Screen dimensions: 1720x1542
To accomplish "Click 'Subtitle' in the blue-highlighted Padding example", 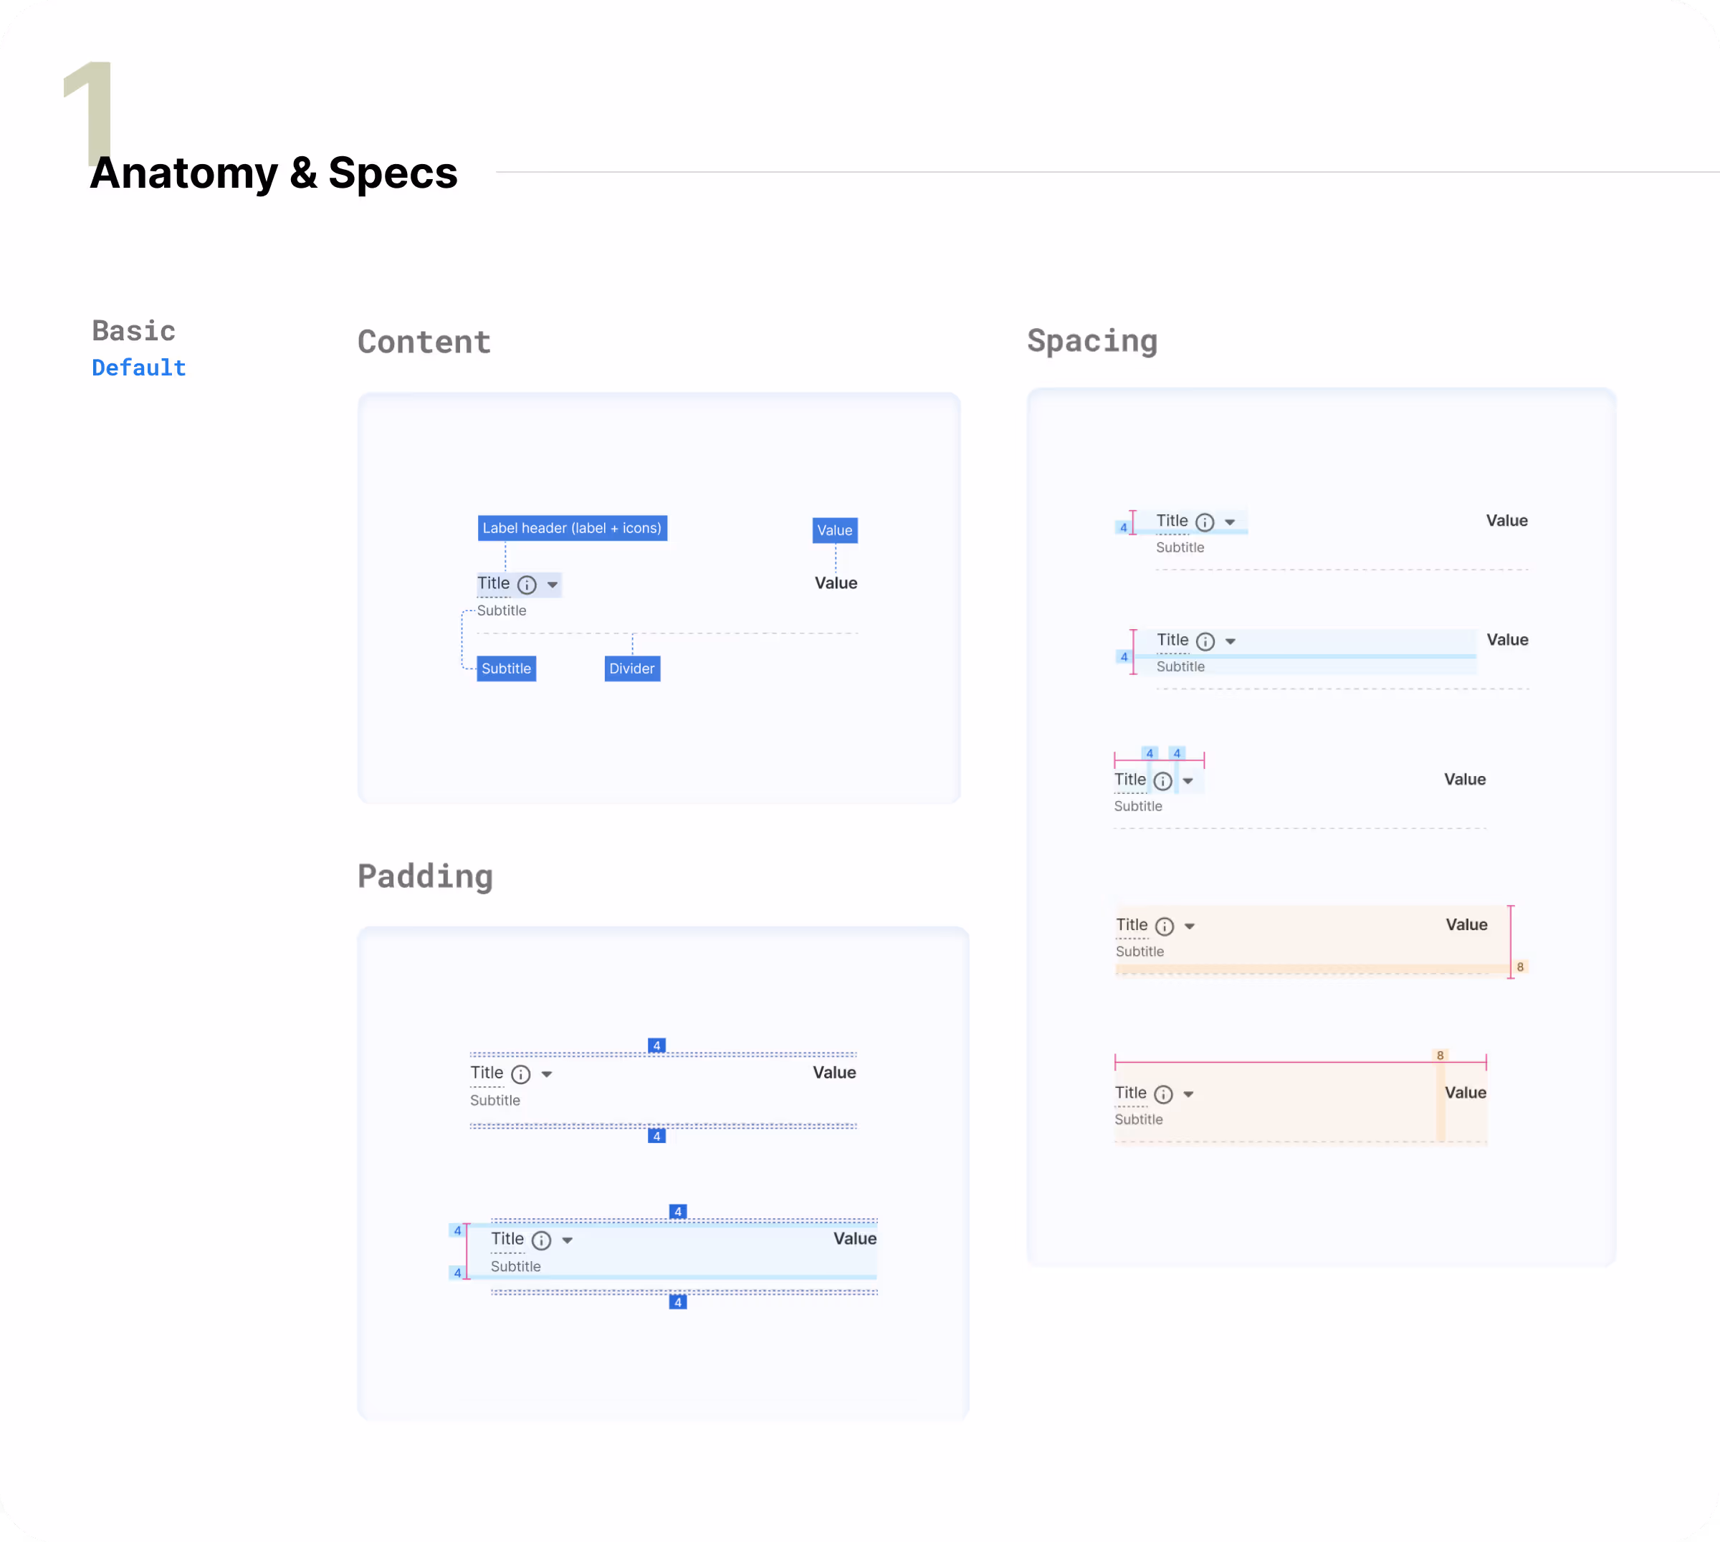I will [515, 1266].
